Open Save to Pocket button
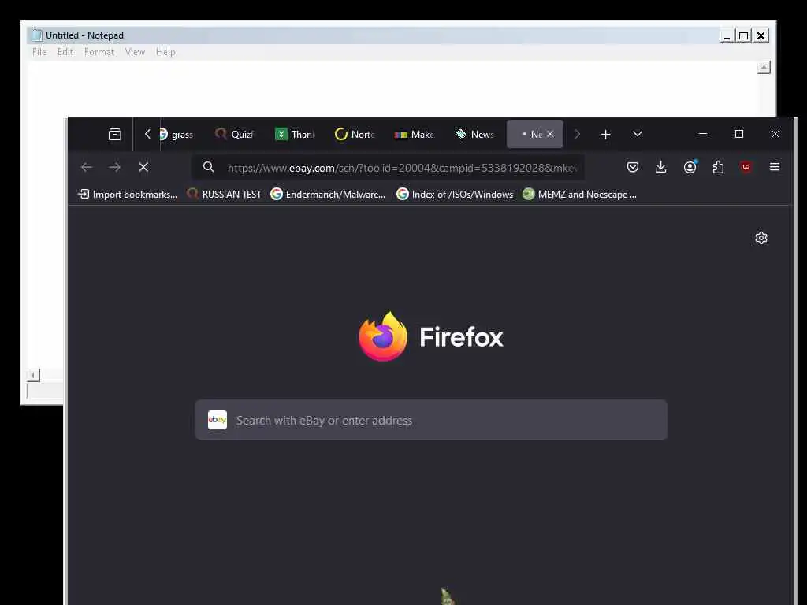 tap(633, 167)
